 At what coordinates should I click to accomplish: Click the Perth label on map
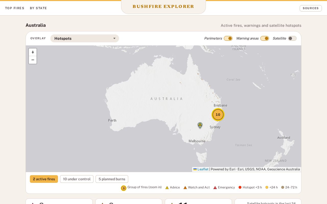pyautogui.click(x=112, y=120)
